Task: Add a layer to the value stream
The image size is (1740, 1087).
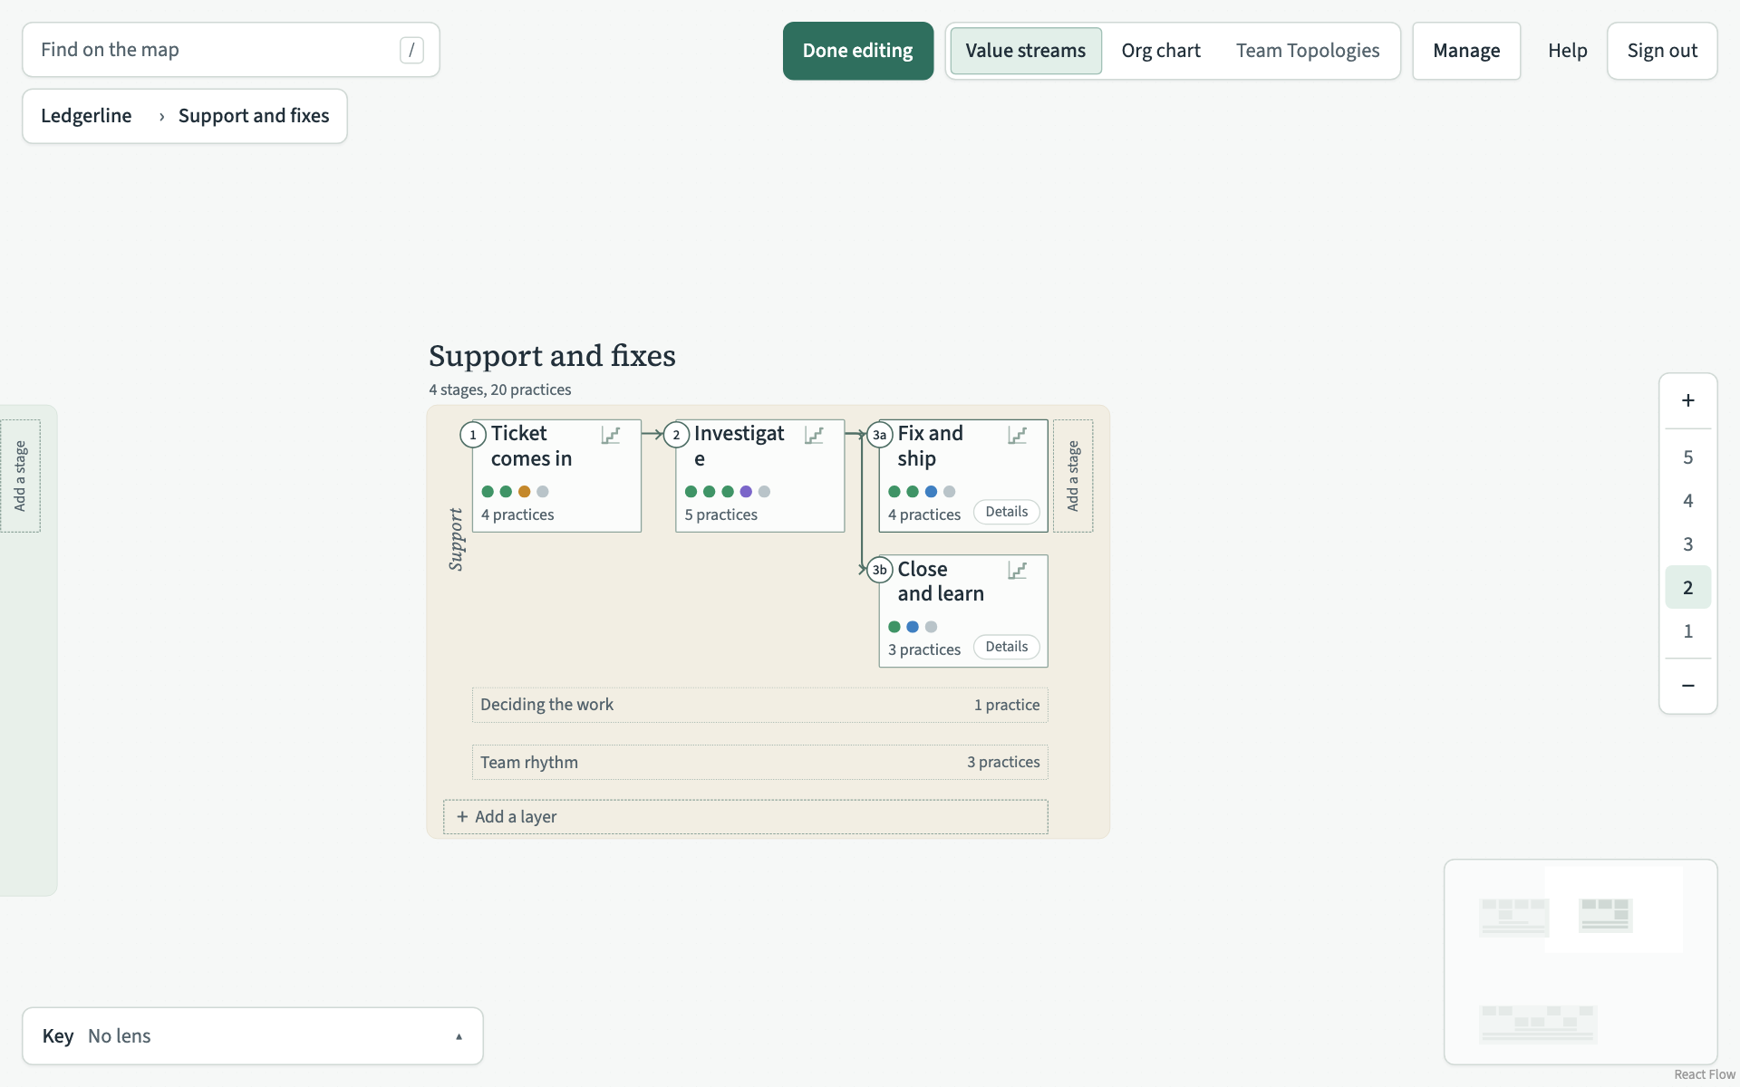Action: tap(745, 817)
